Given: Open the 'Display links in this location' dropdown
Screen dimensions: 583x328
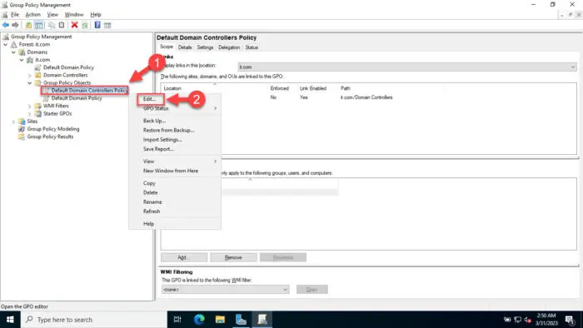Looking at the screenshot, I should [407, 67].
